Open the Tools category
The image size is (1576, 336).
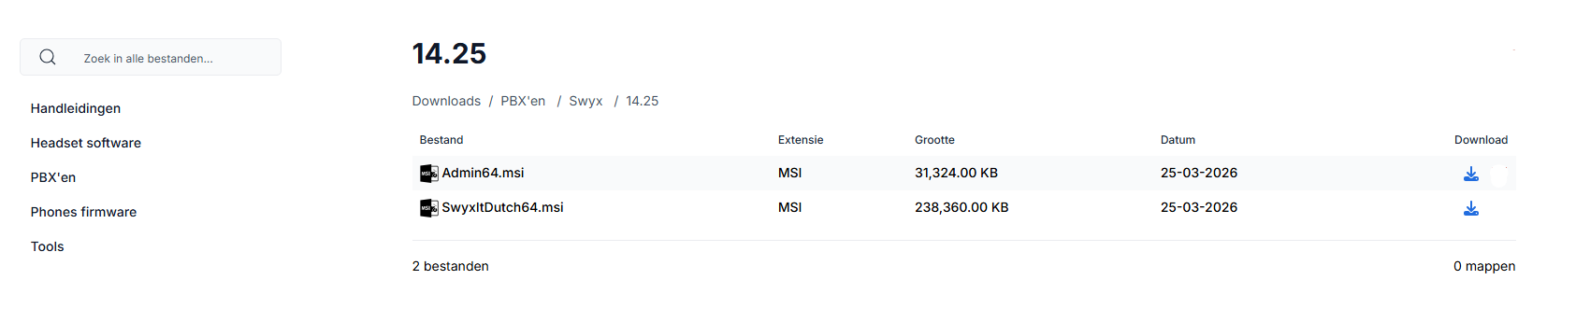click(x=48, y=246)
